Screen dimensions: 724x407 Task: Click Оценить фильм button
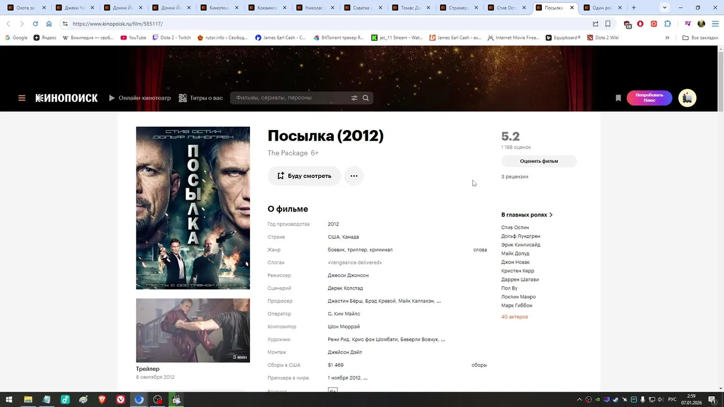[539, 161]
